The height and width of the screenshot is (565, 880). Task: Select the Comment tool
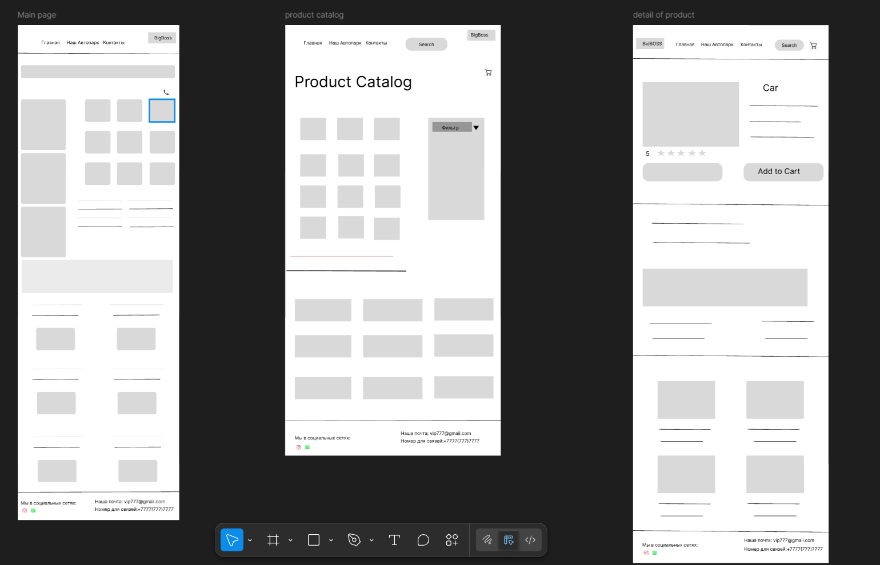[423, 540]
